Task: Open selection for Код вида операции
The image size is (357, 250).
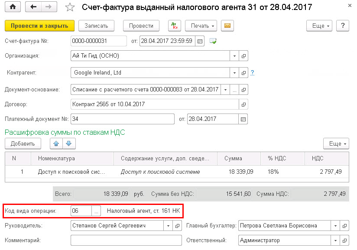Action: [x=97, y=211]
